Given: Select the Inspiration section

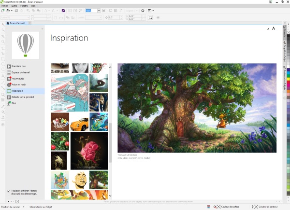Looking at the screenshot, I should [25, 91].
